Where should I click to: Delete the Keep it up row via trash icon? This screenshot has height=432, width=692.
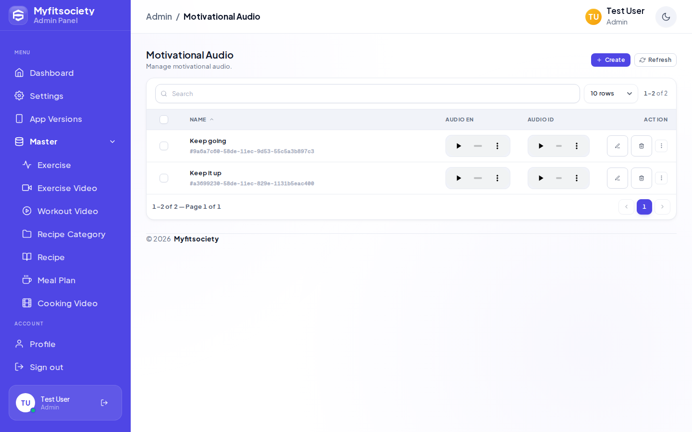click(x=642, y=178)
